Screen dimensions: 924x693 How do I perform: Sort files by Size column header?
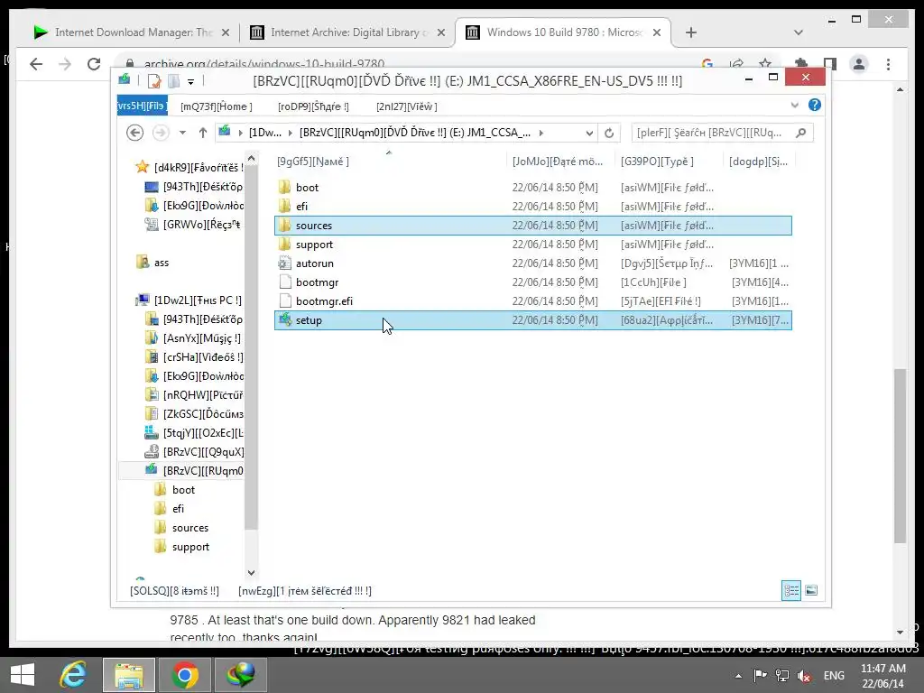[x=759, y=161]
